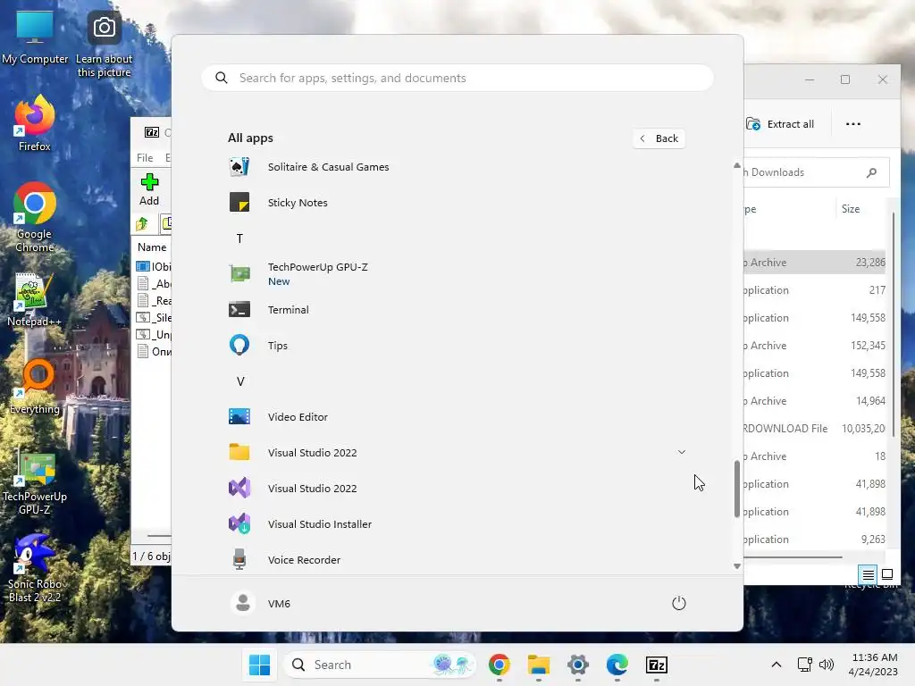Select the Firefox desktop shortcut
The height and width of the screenshot is (686, 915).
click(35, 123)
